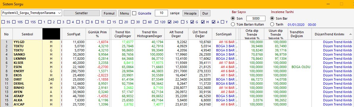Screen dimensions: 354x107
Task: Click the Hesapla button
Action: tap(191, 13)
